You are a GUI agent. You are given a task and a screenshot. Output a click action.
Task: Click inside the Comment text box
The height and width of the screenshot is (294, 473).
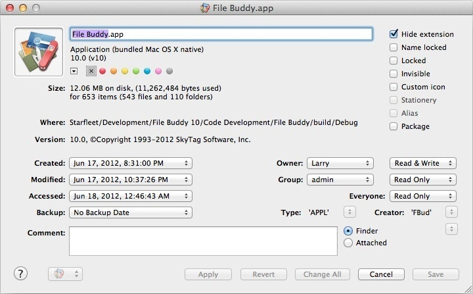click(203, 241)
